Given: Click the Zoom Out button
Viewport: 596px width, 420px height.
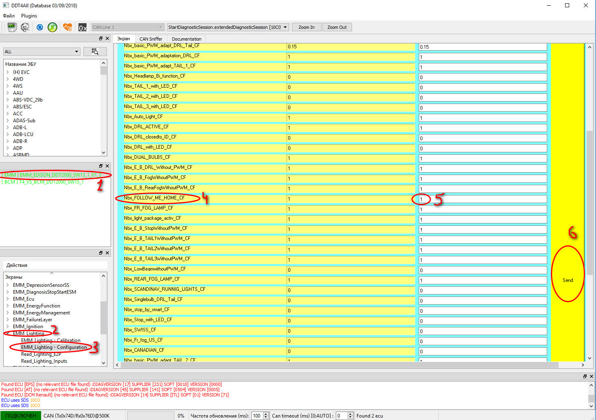Looking at the screenshot, I should point(337,27).
